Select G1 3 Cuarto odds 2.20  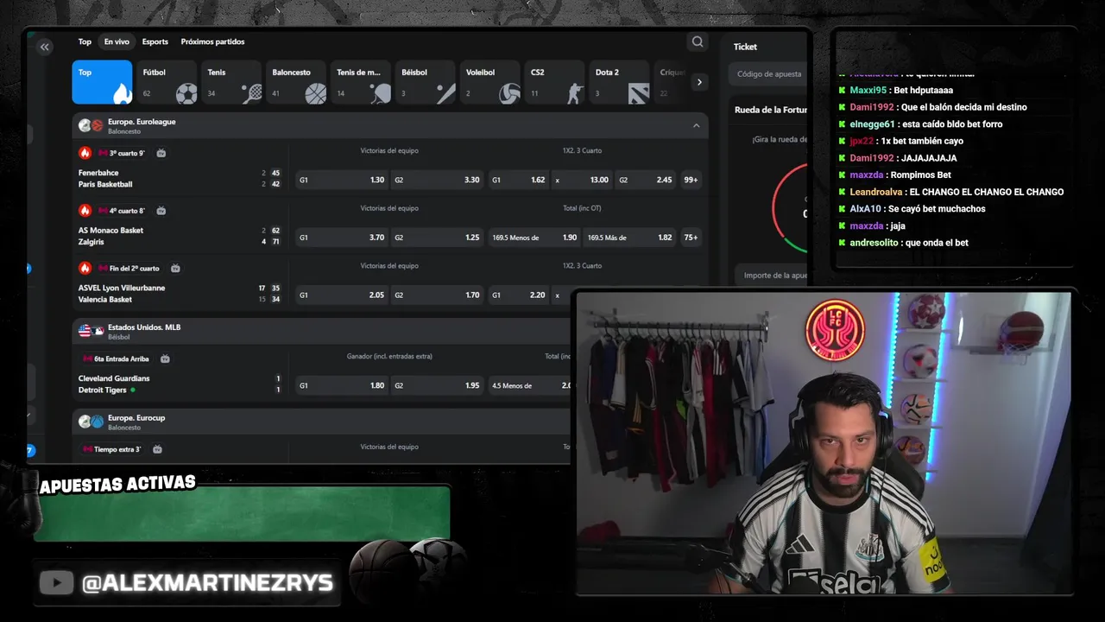[x=518, y=295]
